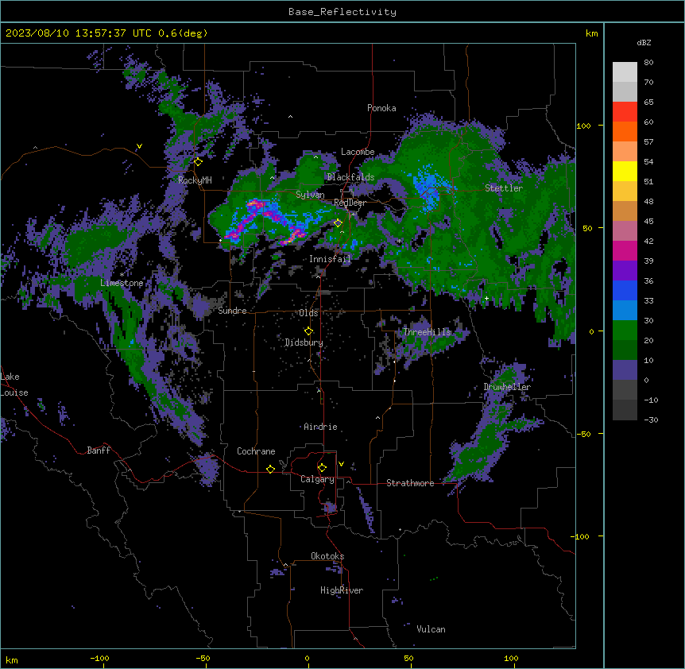This screenshot has height=669, width=685.
Task: Click the 100 tick on the right axis
Action: pos(583,126)
